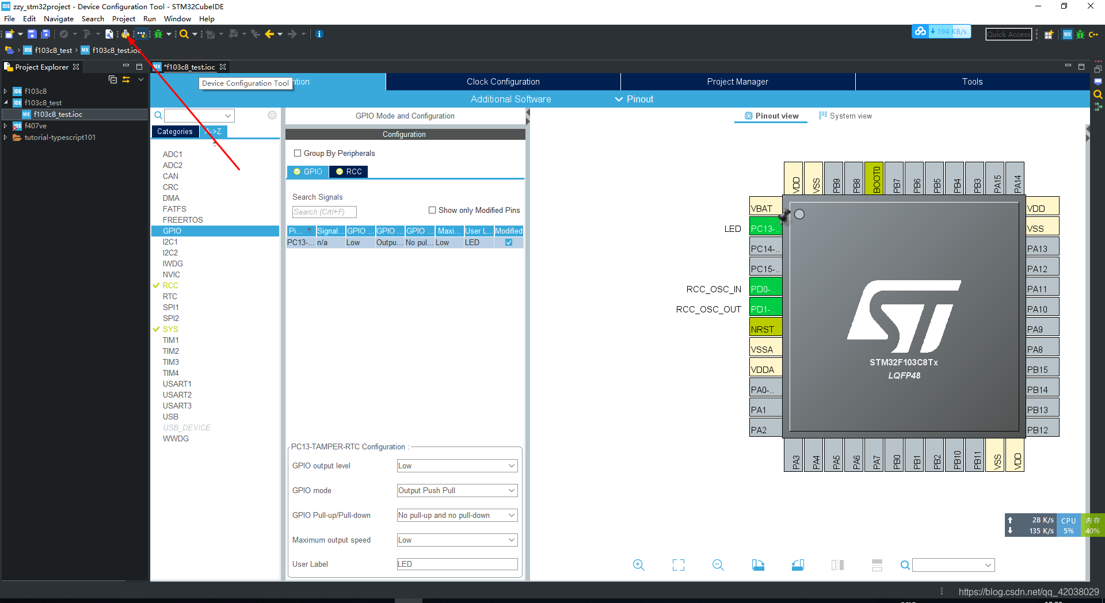The width and height of the screenshot is (1105, 603).
Task: Click the Pin Name column header
Action: 301,231
